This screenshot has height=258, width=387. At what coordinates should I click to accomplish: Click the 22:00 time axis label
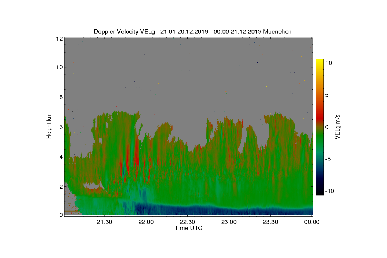click(145, 222)
